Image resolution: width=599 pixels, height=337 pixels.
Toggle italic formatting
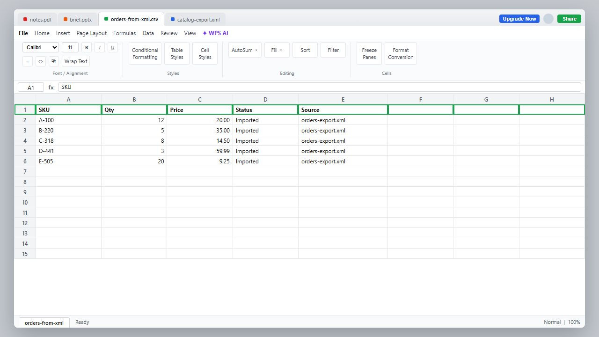pos(100,47)
